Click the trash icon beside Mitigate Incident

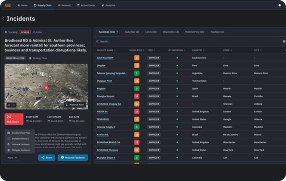click(9, 150)
